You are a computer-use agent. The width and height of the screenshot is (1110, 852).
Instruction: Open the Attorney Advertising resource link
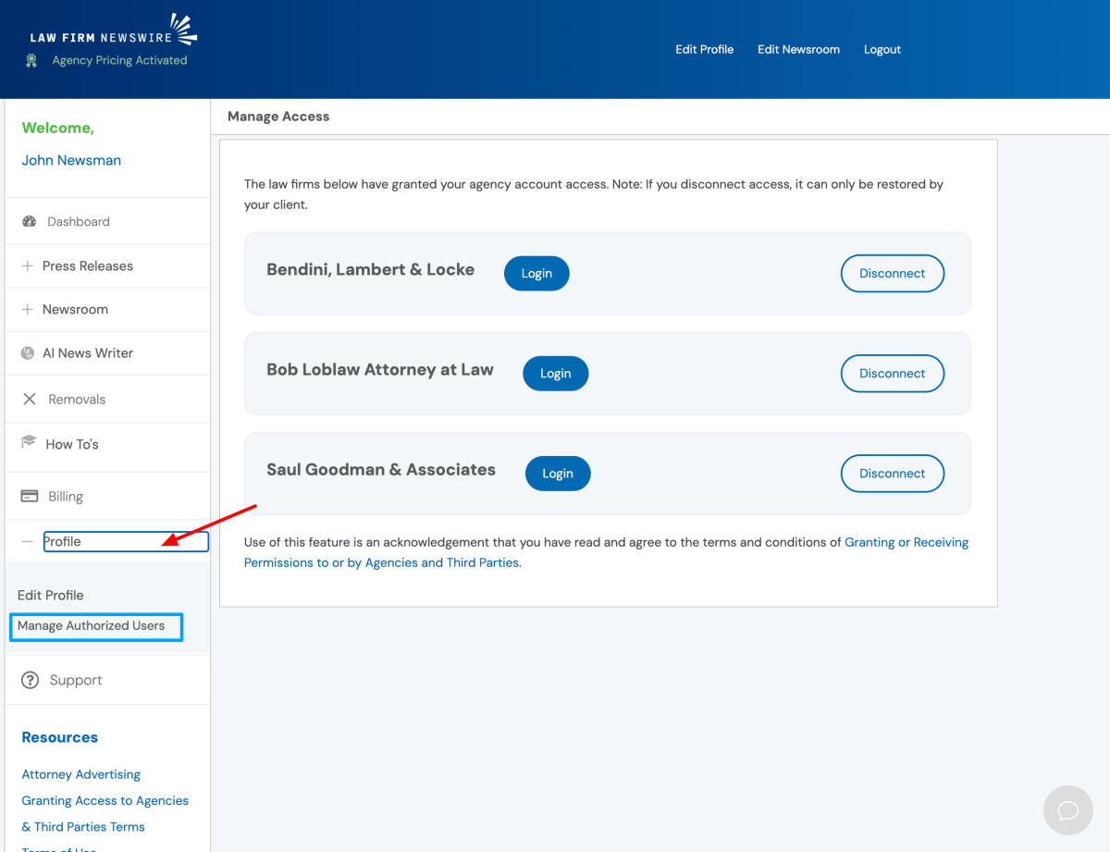point(81,775)
